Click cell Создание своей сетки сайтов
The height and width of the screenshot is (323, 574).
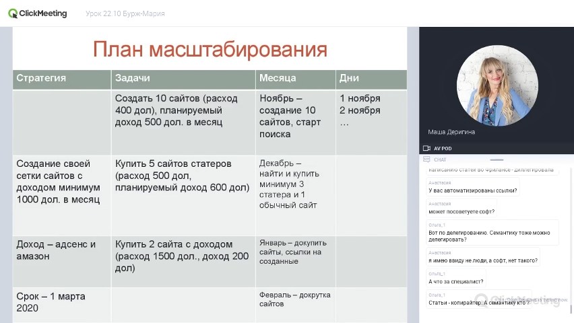point(62,195)
